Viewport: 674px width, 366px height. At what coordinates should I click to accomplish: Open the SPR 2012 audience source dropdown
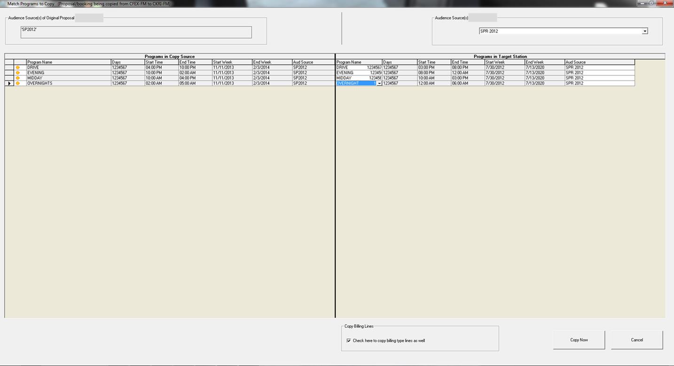[645, 31]
